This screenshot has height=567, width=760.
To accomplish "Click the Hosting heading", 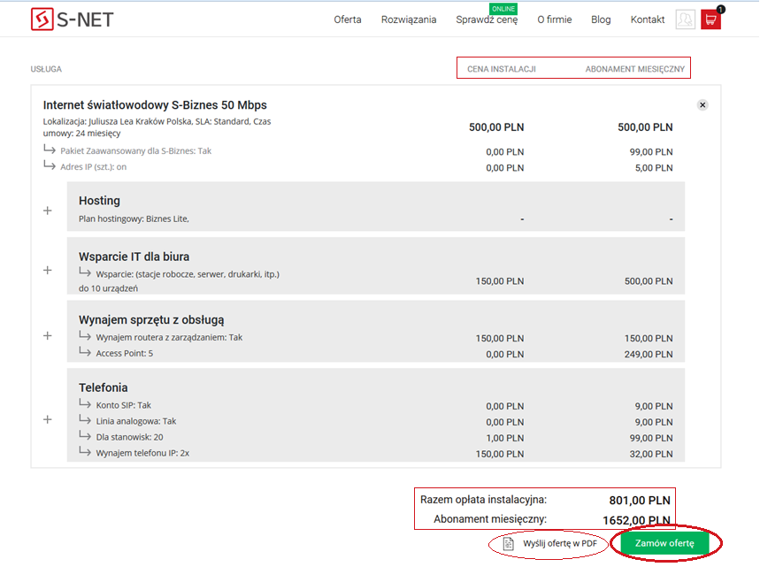I will point(99,201).
